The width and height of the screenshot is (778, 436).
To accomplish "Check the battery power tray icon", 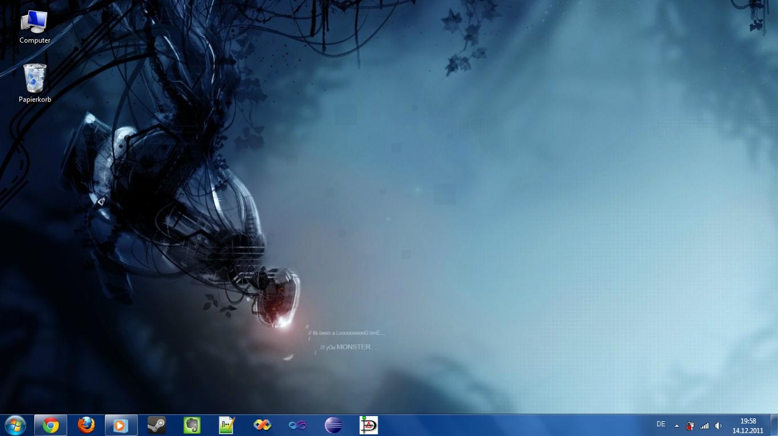I will pyautogui.click(x=690, y=426).
